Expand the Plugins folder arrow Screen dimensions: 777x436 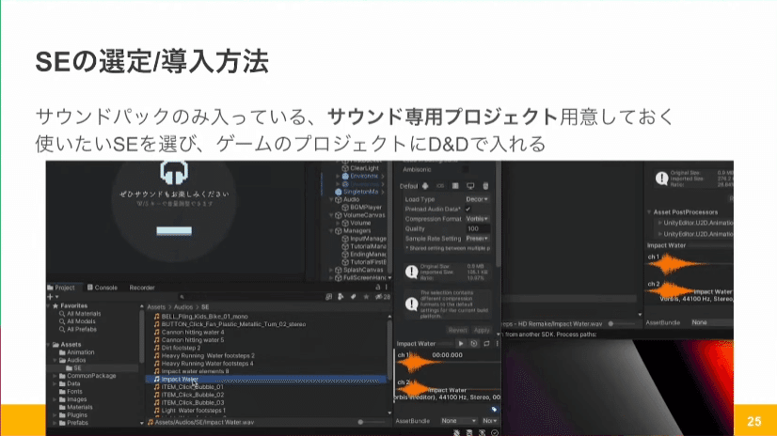55,415
